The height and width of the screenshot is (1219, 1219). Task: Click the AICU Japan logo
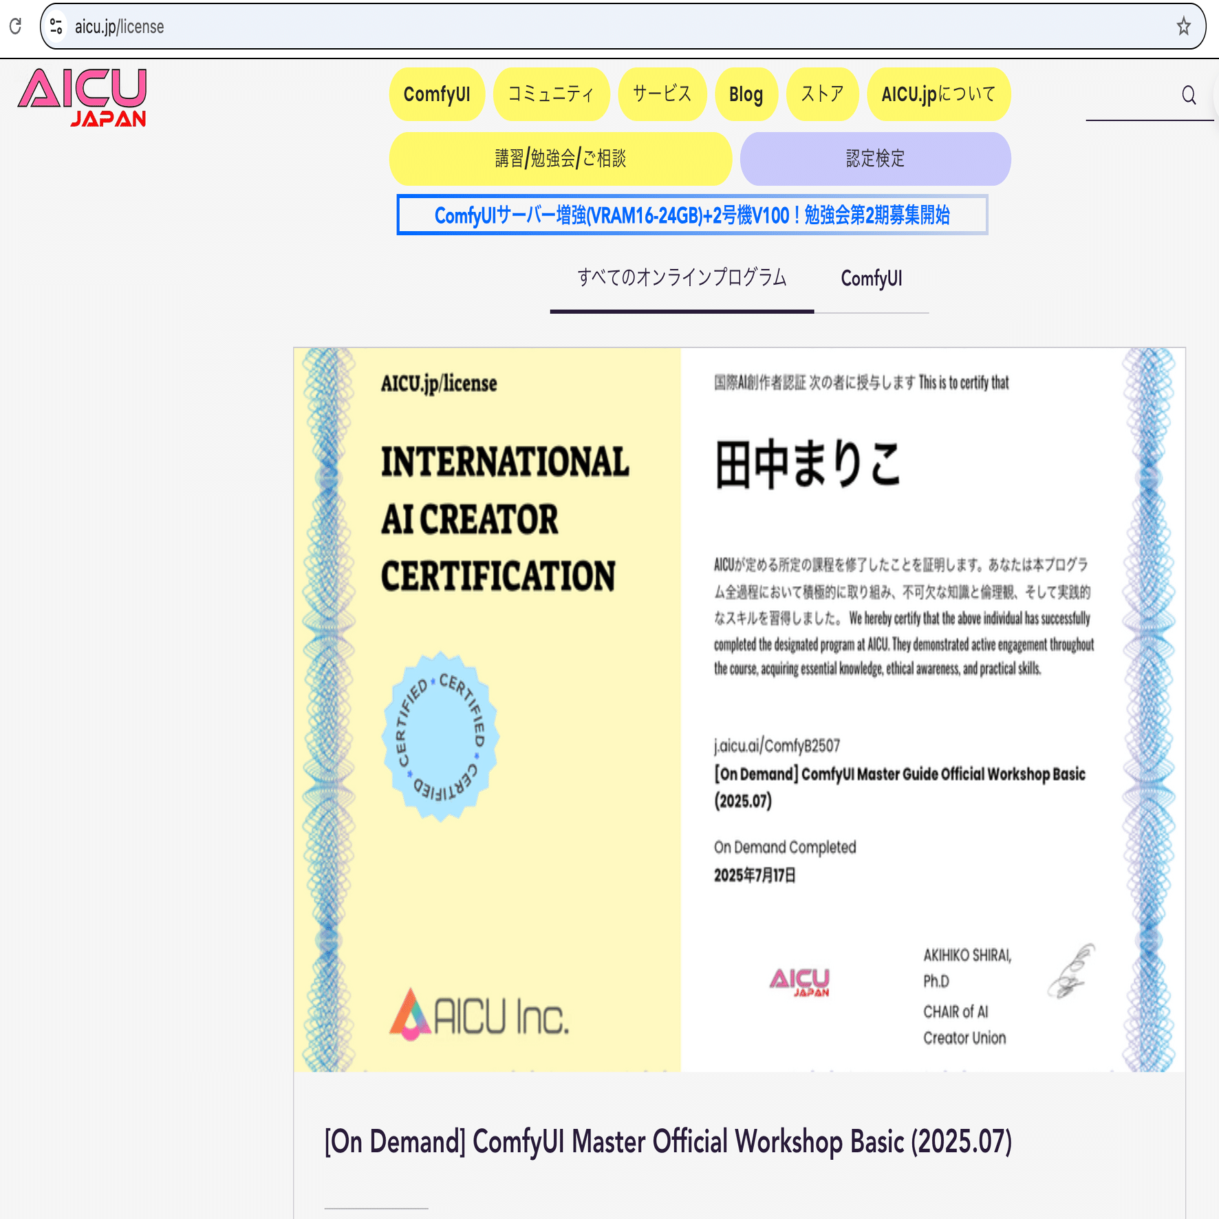tap(83, 97)
